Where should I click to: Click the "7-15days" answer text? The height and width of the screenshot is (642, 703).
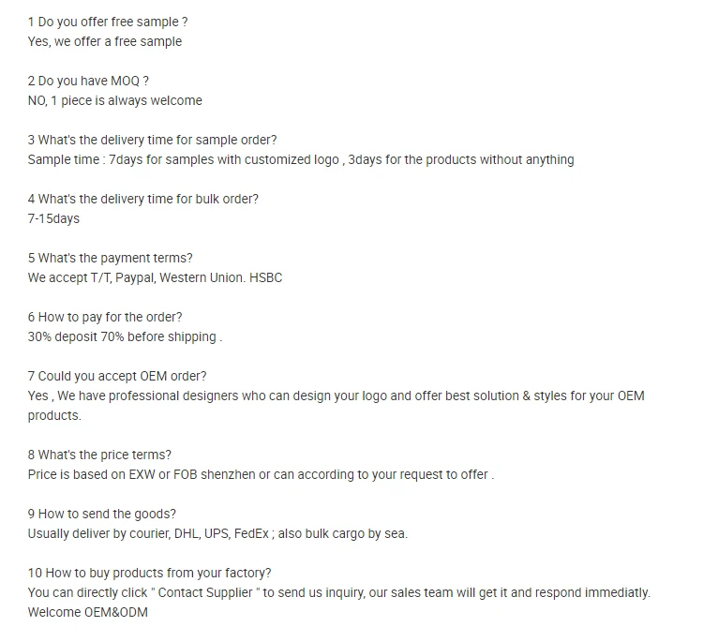[53, 218]
